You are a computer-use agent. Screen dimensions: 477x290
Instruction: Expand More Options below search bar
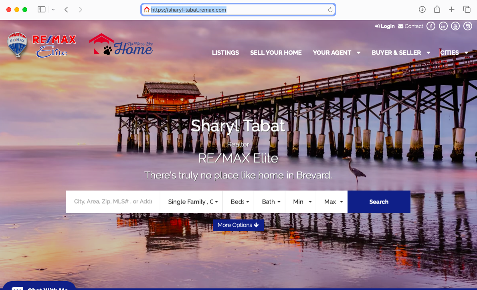[x=238, y=225]
